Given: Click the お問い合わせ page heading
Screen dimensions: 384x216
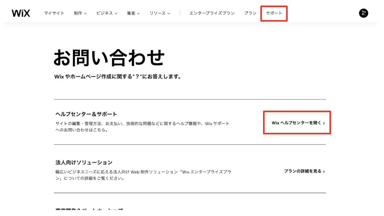Looking at the screenshot, I should pos(109,57).
